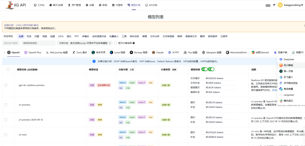Tick the select-all header checkbox
This screenshot has height=146, width=305.
click(8, 69)
